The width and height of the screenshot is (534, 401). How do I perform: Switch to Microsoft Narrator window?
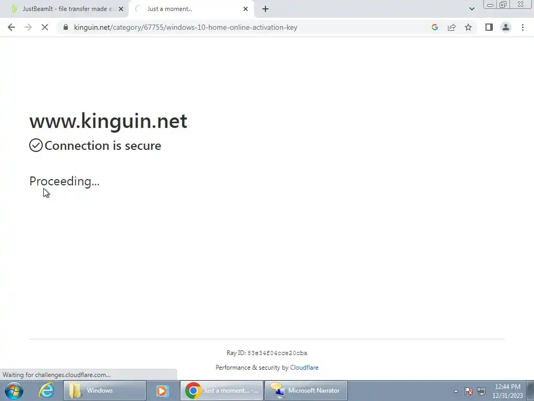306,391
